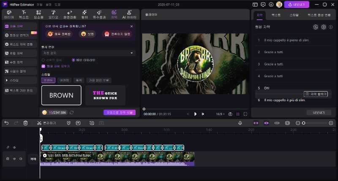The width and height of the screenshot is (338, 181).
Task: Click the speed/timer icon in timeline toolbar
Action: coord(92,123)
